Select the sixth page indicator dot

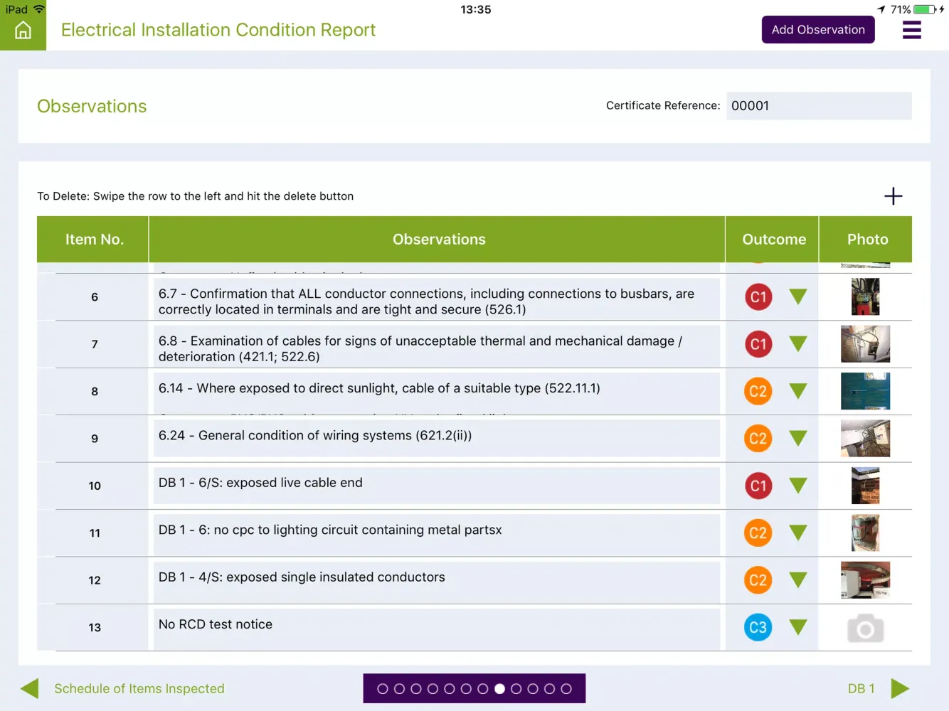[466, 689]
